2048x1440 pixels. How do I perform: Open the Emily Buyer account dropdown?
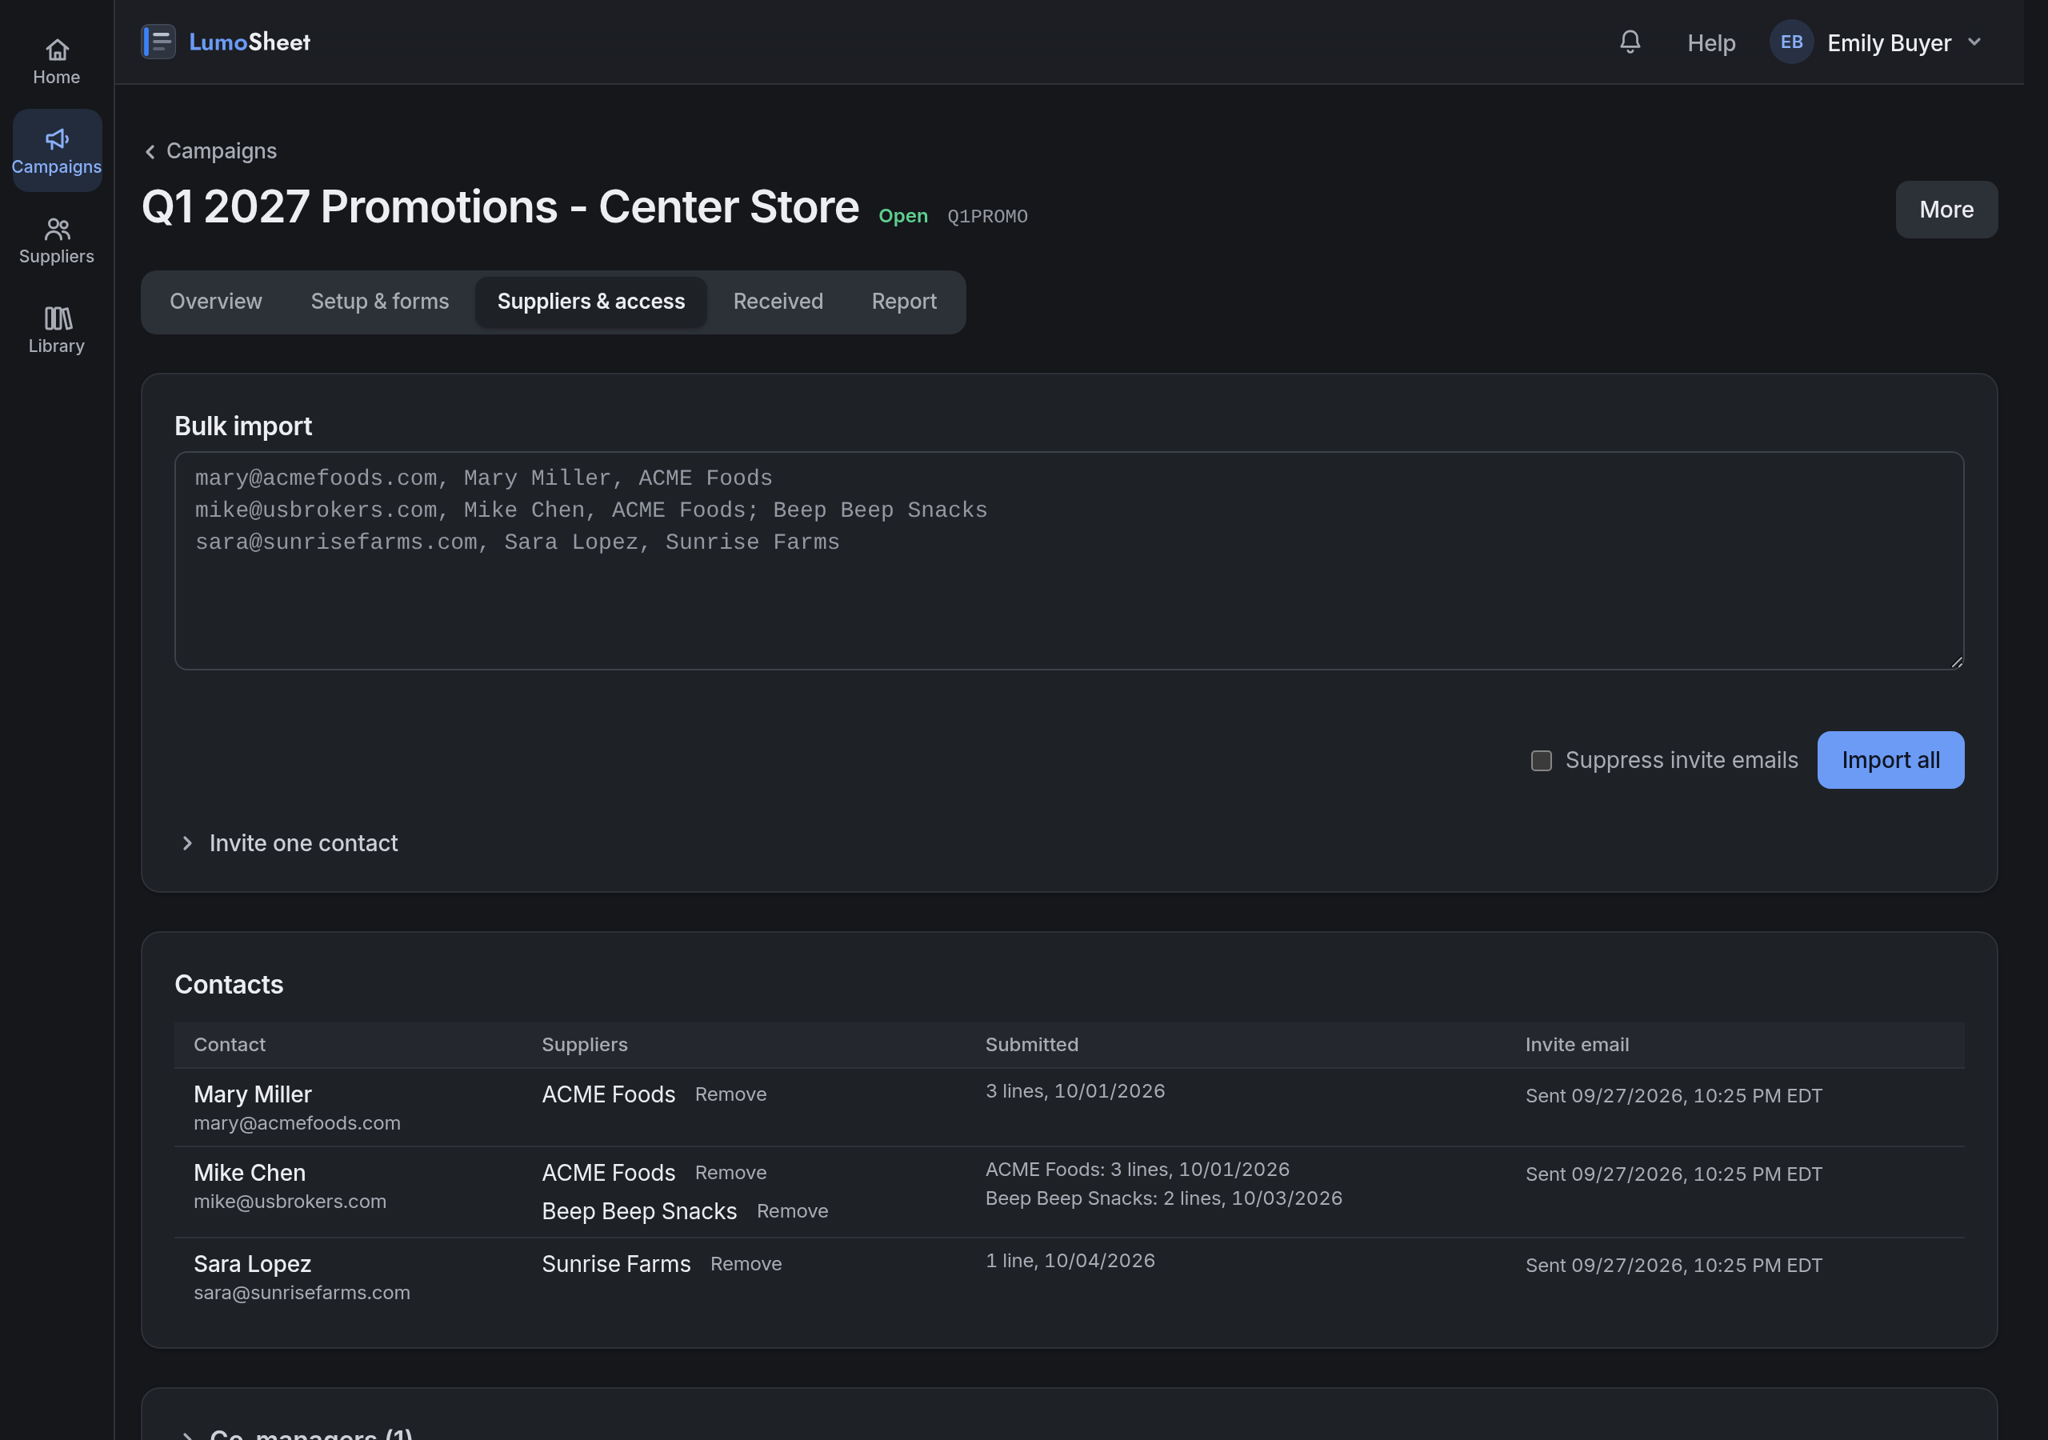[x=1877, y=42]
